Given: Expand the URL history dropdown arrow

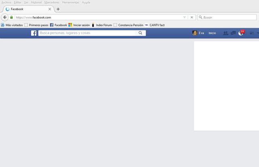Looking at the screenshot, I should tap(185, 17).
